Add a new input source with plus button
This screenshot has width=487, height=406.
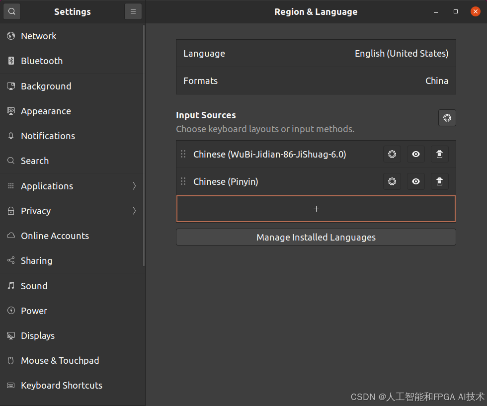pos(316,209)
